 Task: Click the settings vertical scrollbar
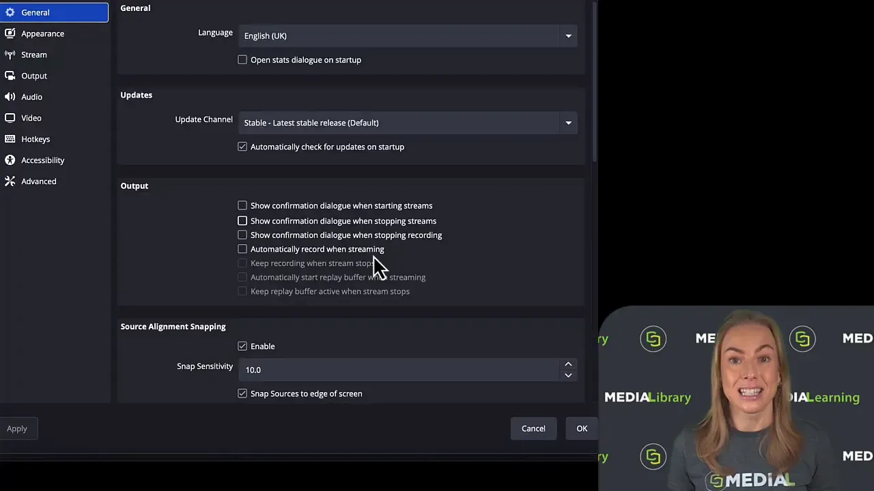(x=595, y=82)
